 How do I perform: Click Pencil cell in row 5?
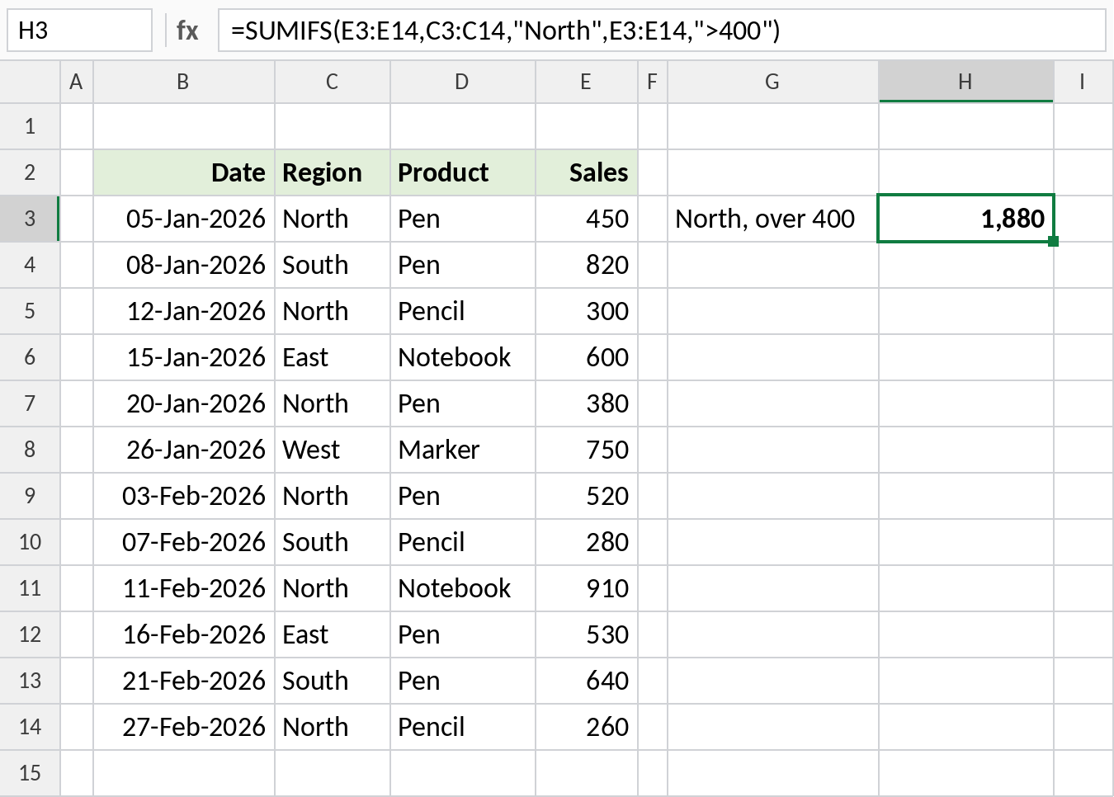tap(463, 311)
